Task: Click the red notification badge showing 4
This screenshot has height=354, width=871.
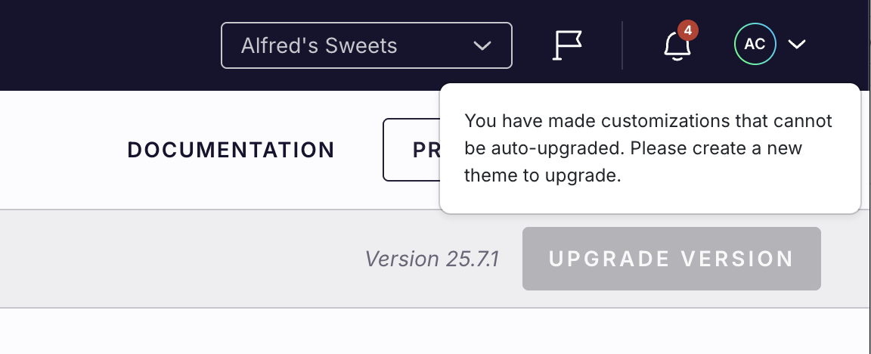Action: [x=688, y=31]
